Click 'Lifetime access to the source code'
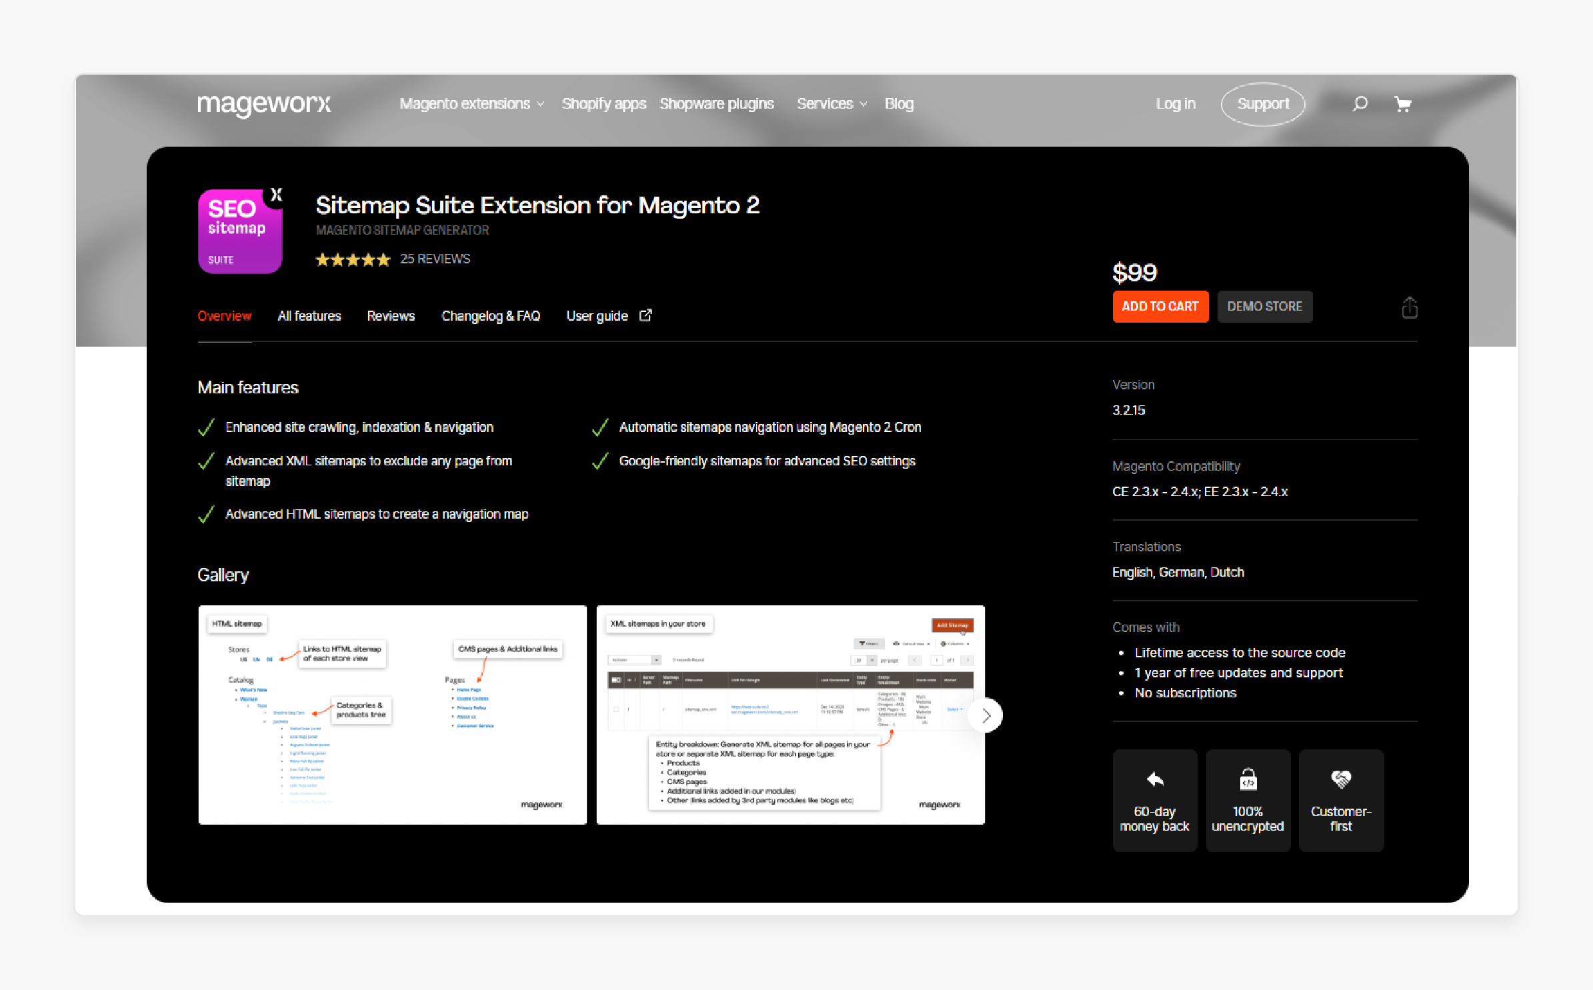Screen dimensions: 1593x990 point(1240,653)
